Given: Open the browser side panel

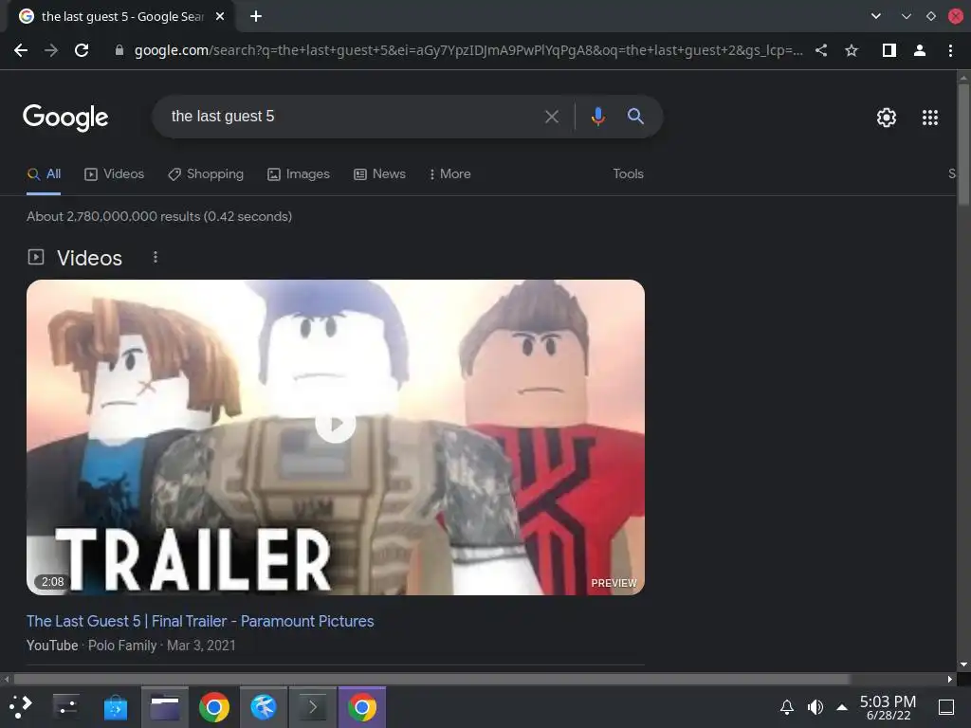Looking at the screenshot, I should 889,50.
